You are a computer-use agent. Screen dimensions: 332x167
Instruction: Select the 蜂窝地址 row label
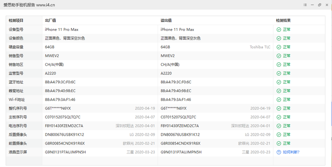tap(16, 91)
